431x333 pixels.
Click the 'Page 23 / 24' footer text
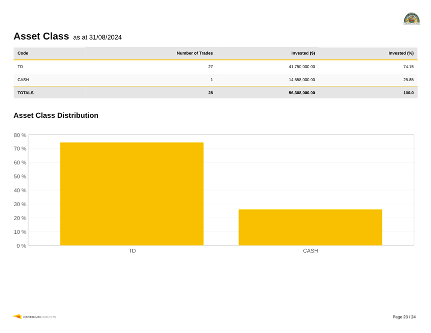click(404, 317)
